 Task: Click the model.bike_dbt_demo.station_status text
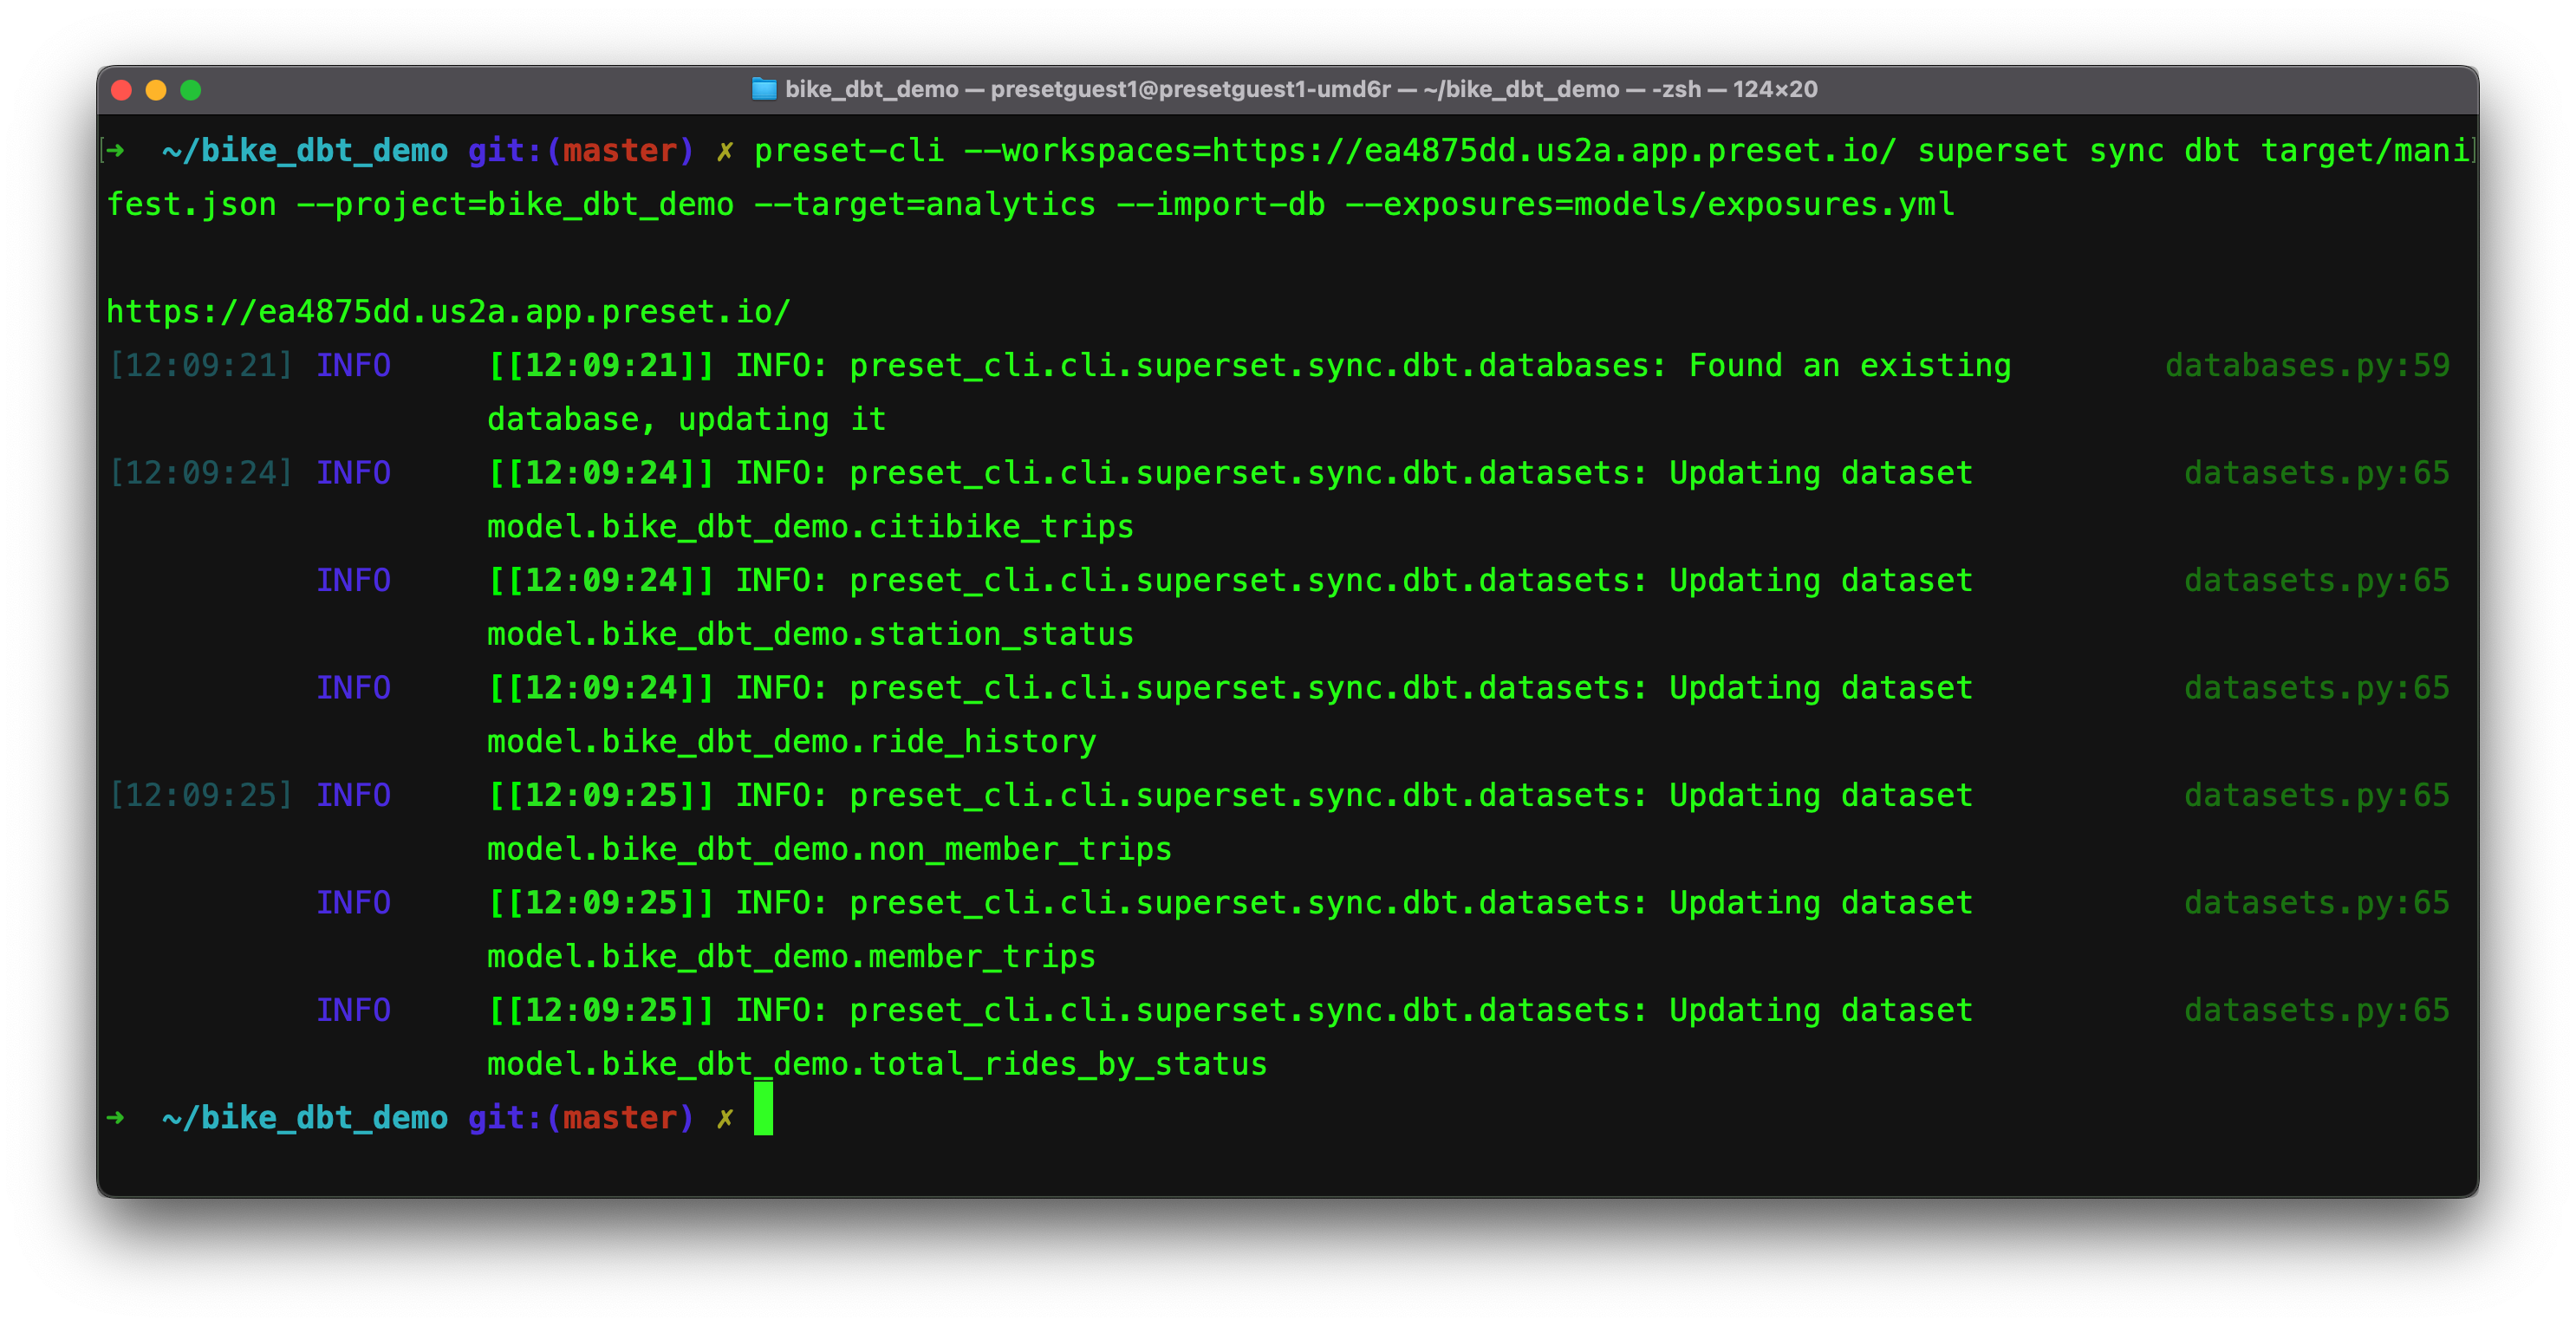(x=810, y=634)
